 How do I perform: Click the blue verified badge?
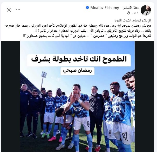pos(87,8)
